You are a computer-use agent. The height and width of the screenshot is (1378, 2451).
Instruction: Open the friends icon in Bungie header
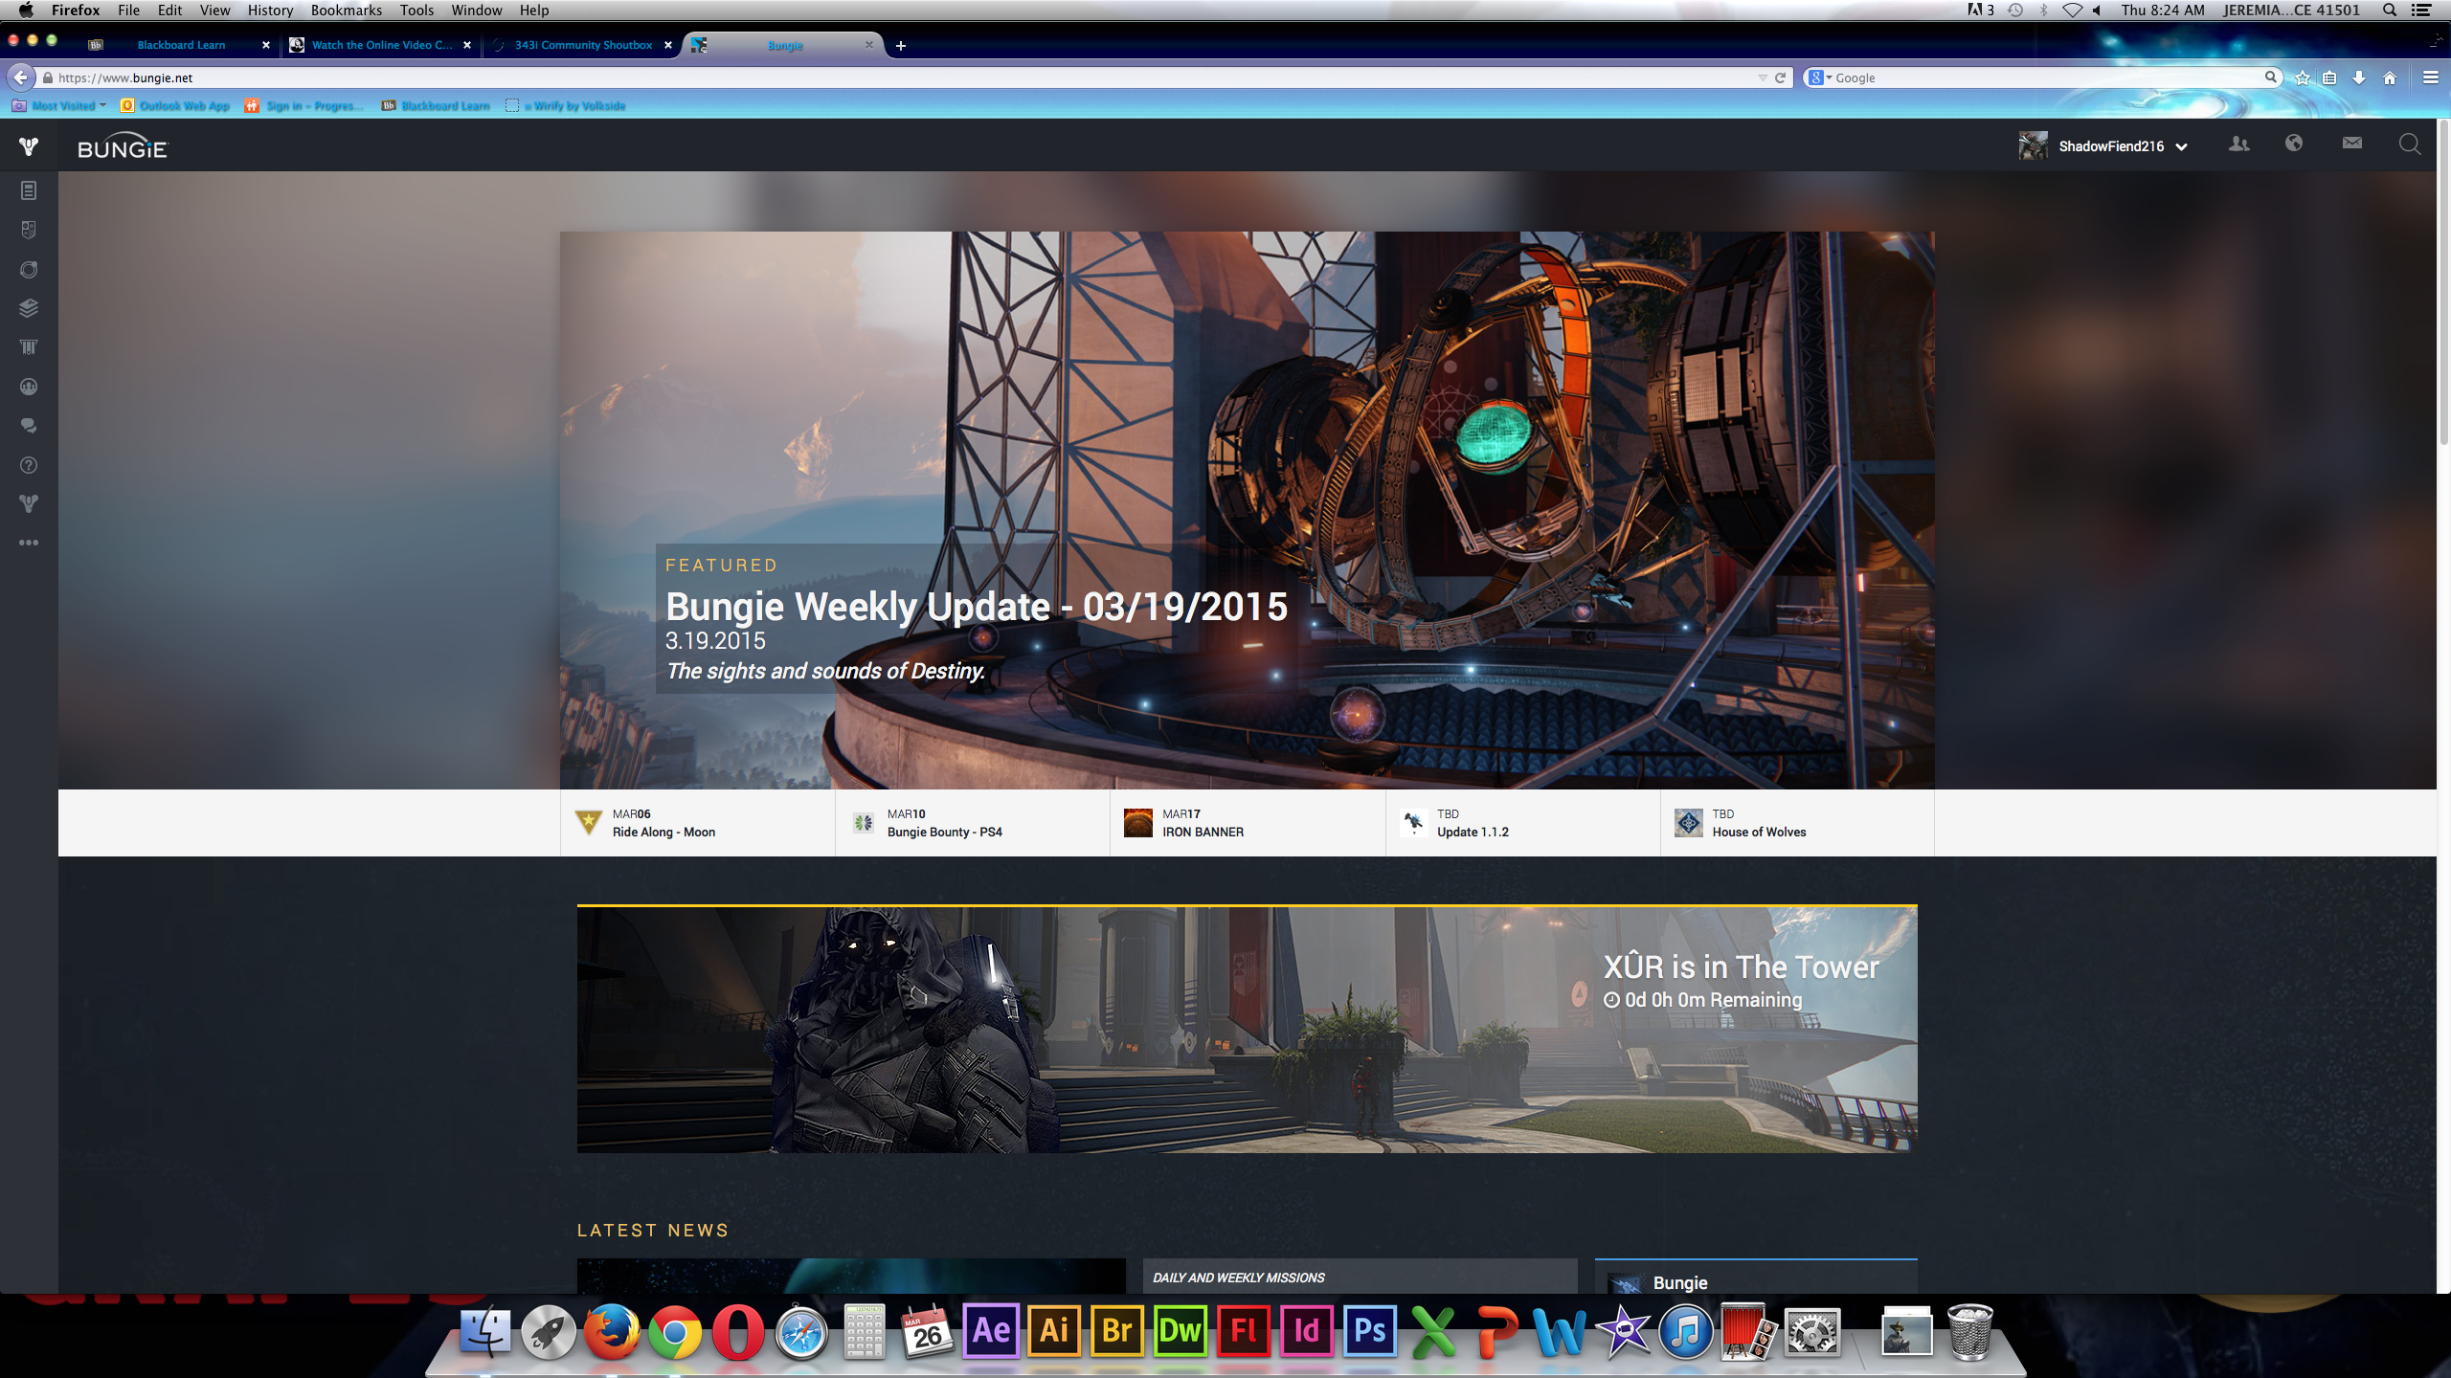tap(2238, 144)
